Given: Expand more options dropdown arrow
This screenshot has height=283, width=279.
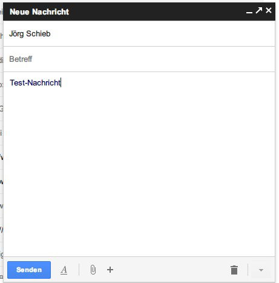Looking at the screenshot, I should [x=261, y=270].
